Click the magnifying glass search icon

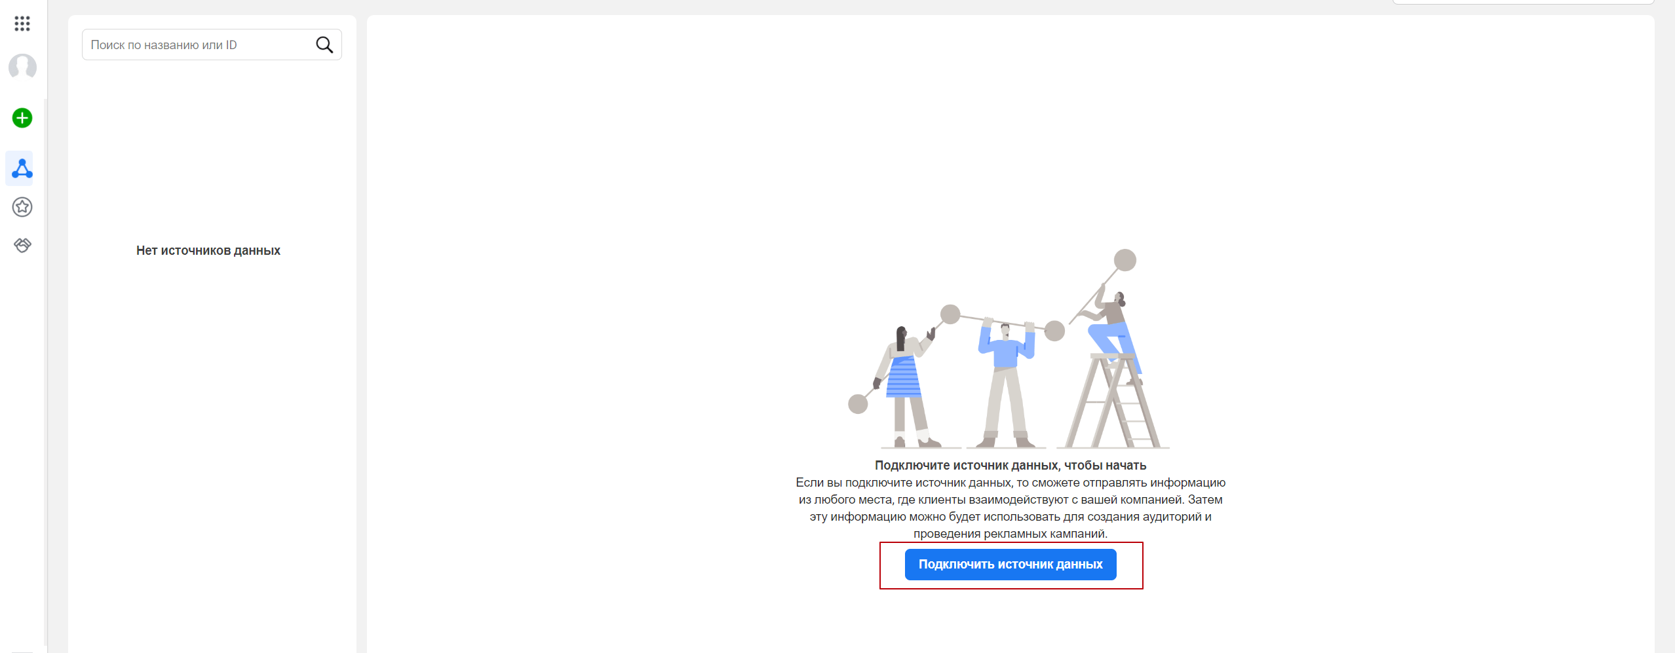324,45
